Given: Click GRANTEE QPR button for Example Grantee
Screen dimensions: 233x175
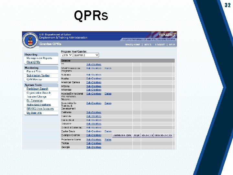Looking at the screenshot, I should 122,135.
